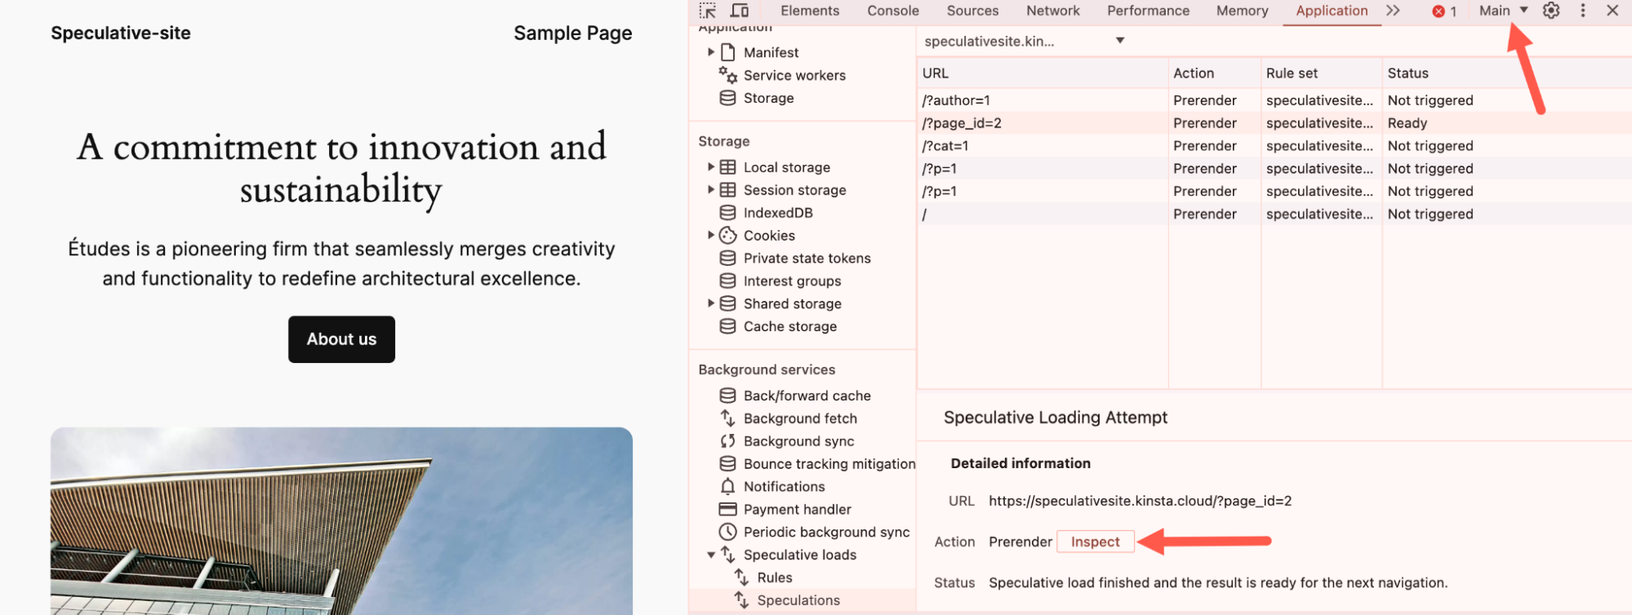1632x615 pixels.
Task: Click the Inspect button for prerender
Action: (1095, 542)
